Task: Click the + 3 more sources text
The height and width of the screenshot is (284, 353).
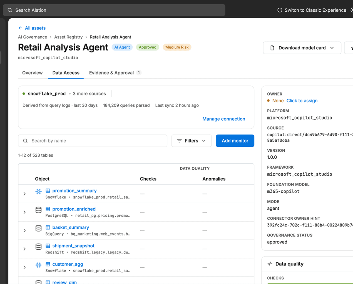Action: pyautogui.click(x=87, y=94)
